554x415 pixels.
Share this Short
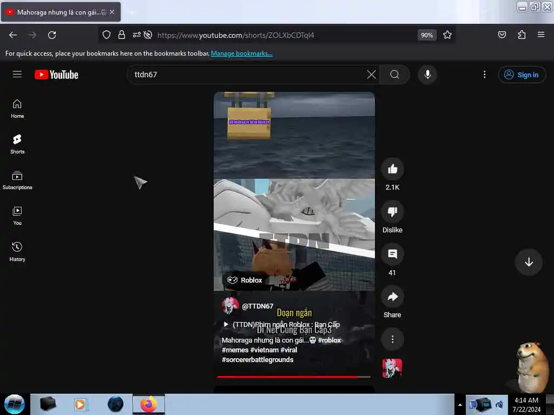point(392,297)
